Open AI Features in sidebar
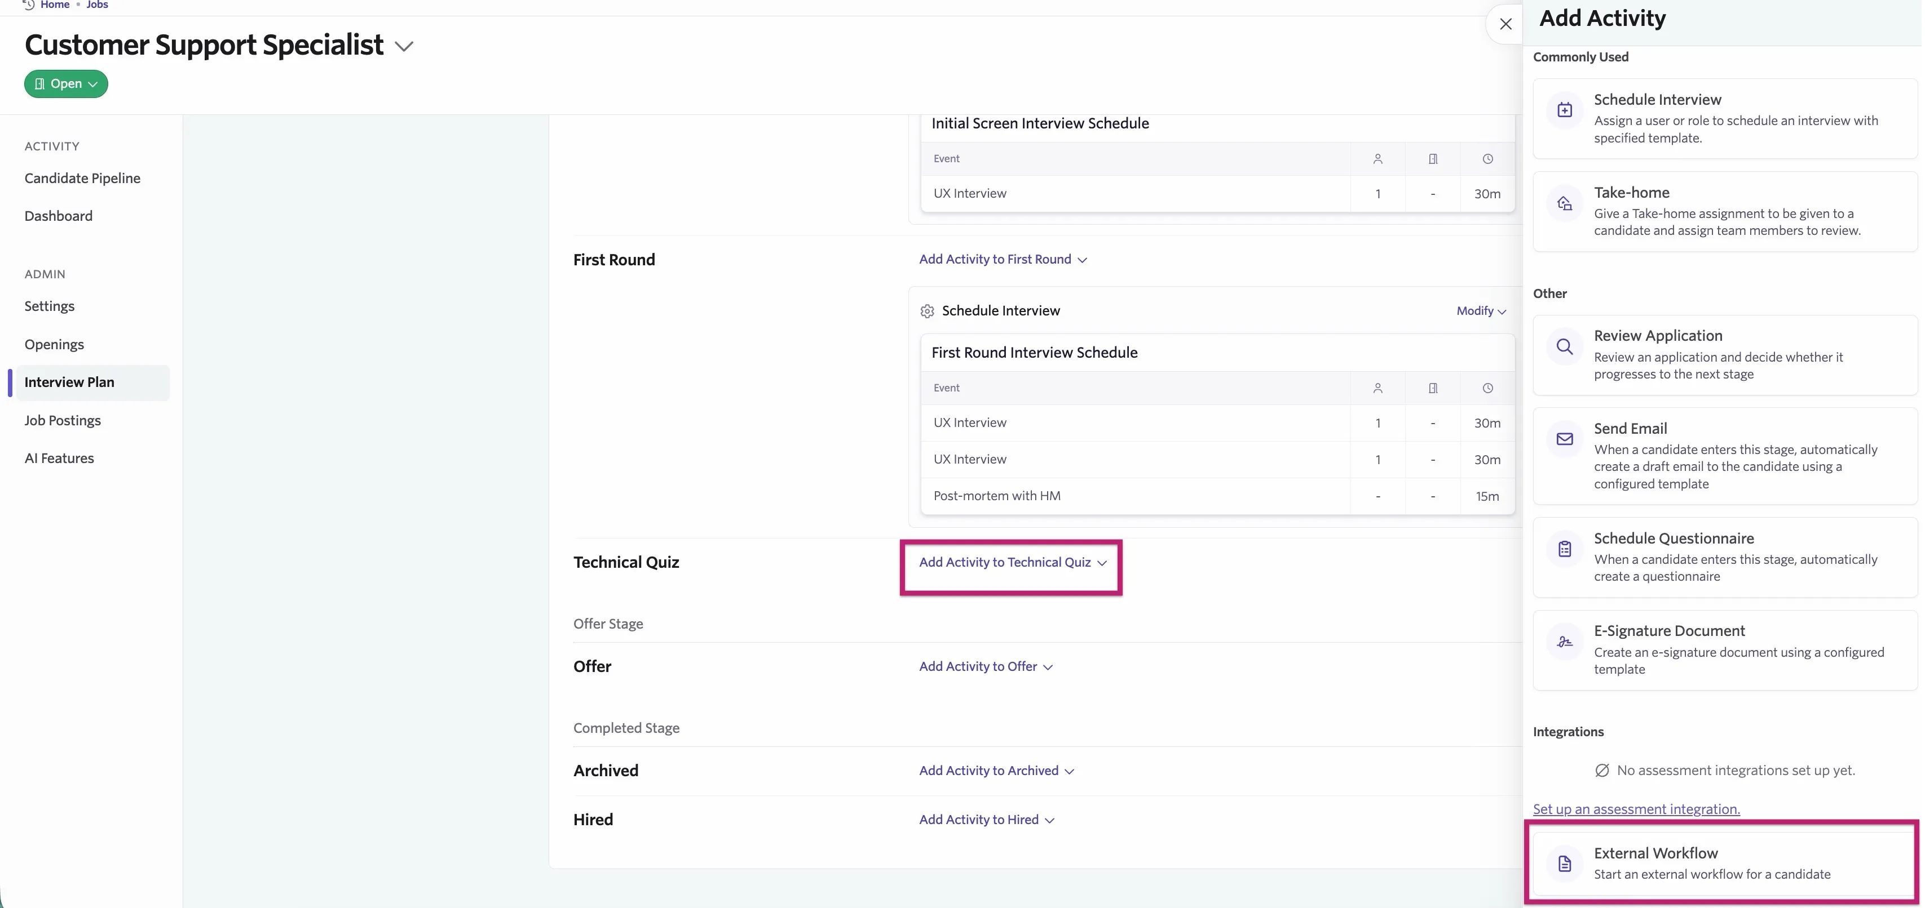The image size is (1925, 908). click(x=59, y=459)
